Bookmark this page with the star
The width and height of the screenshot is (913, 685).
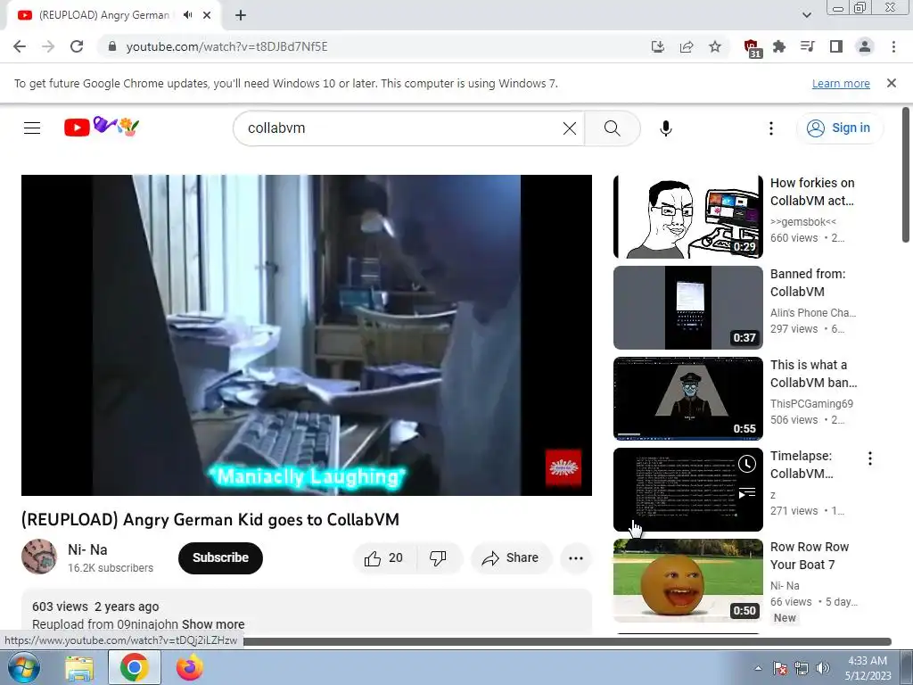pos(715,46)
